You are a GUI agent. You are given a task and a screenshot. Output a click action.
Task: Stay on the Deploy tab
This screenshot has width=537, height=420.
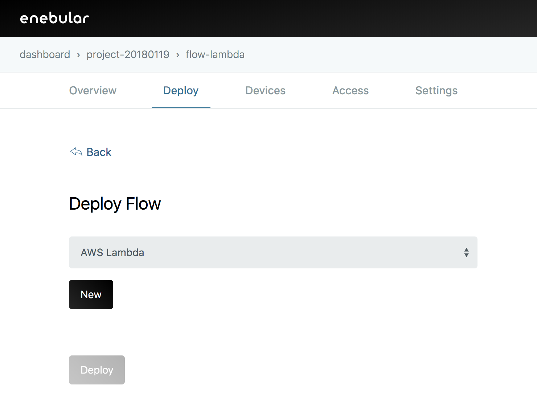pyautogui.click(x=181, y=91)
